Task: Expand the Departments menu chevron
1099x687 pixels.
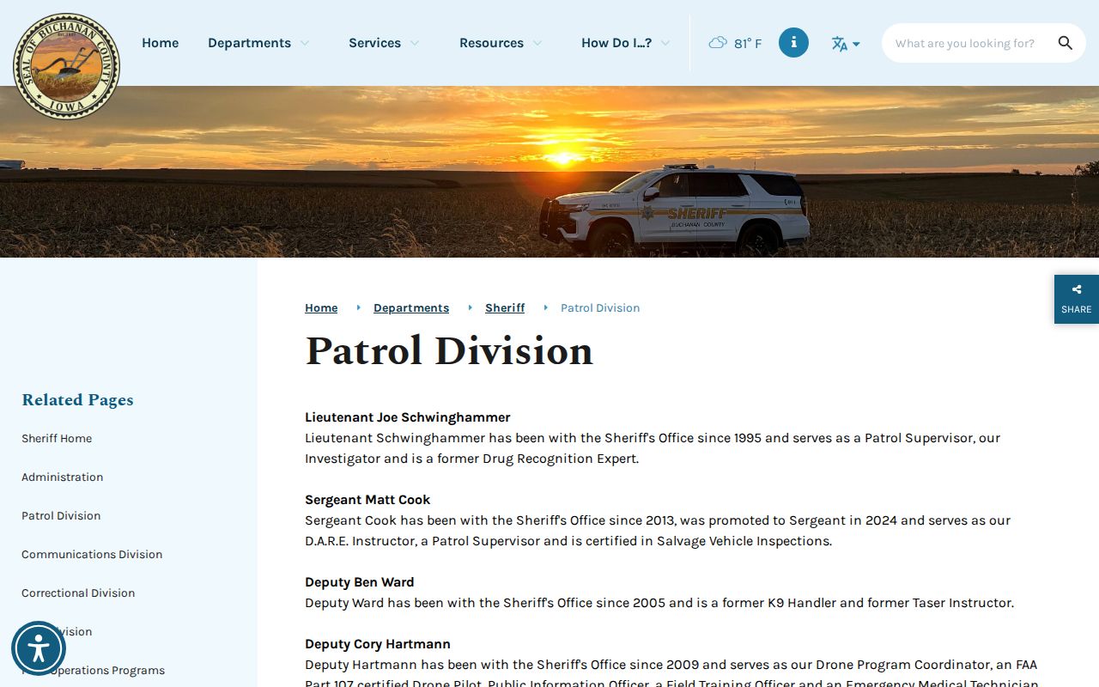Action: click(304, 43)
